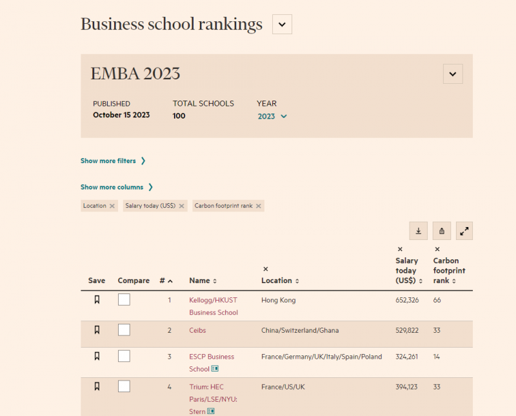Open the Business school rankings dropdown
The height and width of the screenshot is (416, 516).
(x=282, y=24)
